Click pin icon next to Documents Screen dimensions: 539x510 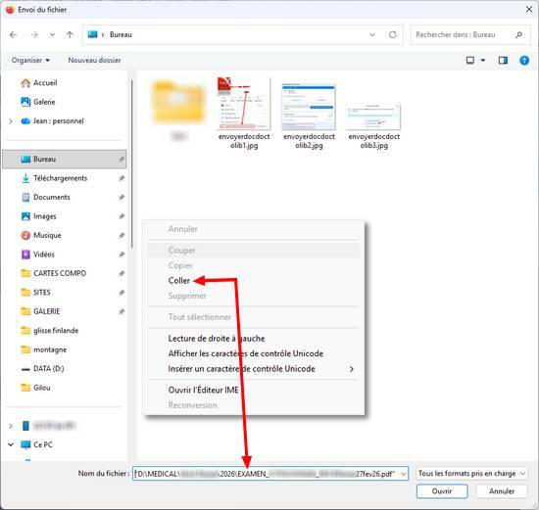point(122,197)
